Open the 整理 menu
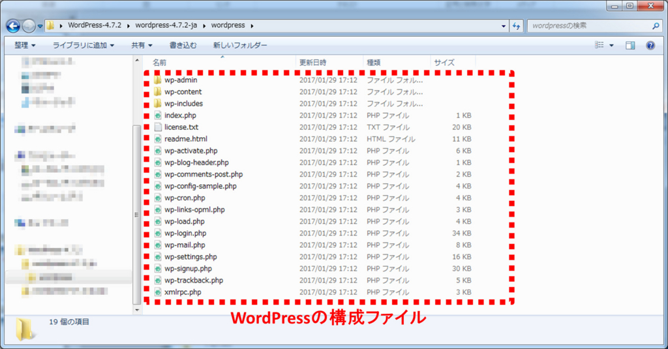 point(25,45)
